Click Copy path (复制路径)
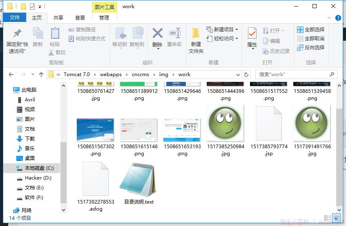This screenshot has height=226, width=346. (x=82, y=29)
